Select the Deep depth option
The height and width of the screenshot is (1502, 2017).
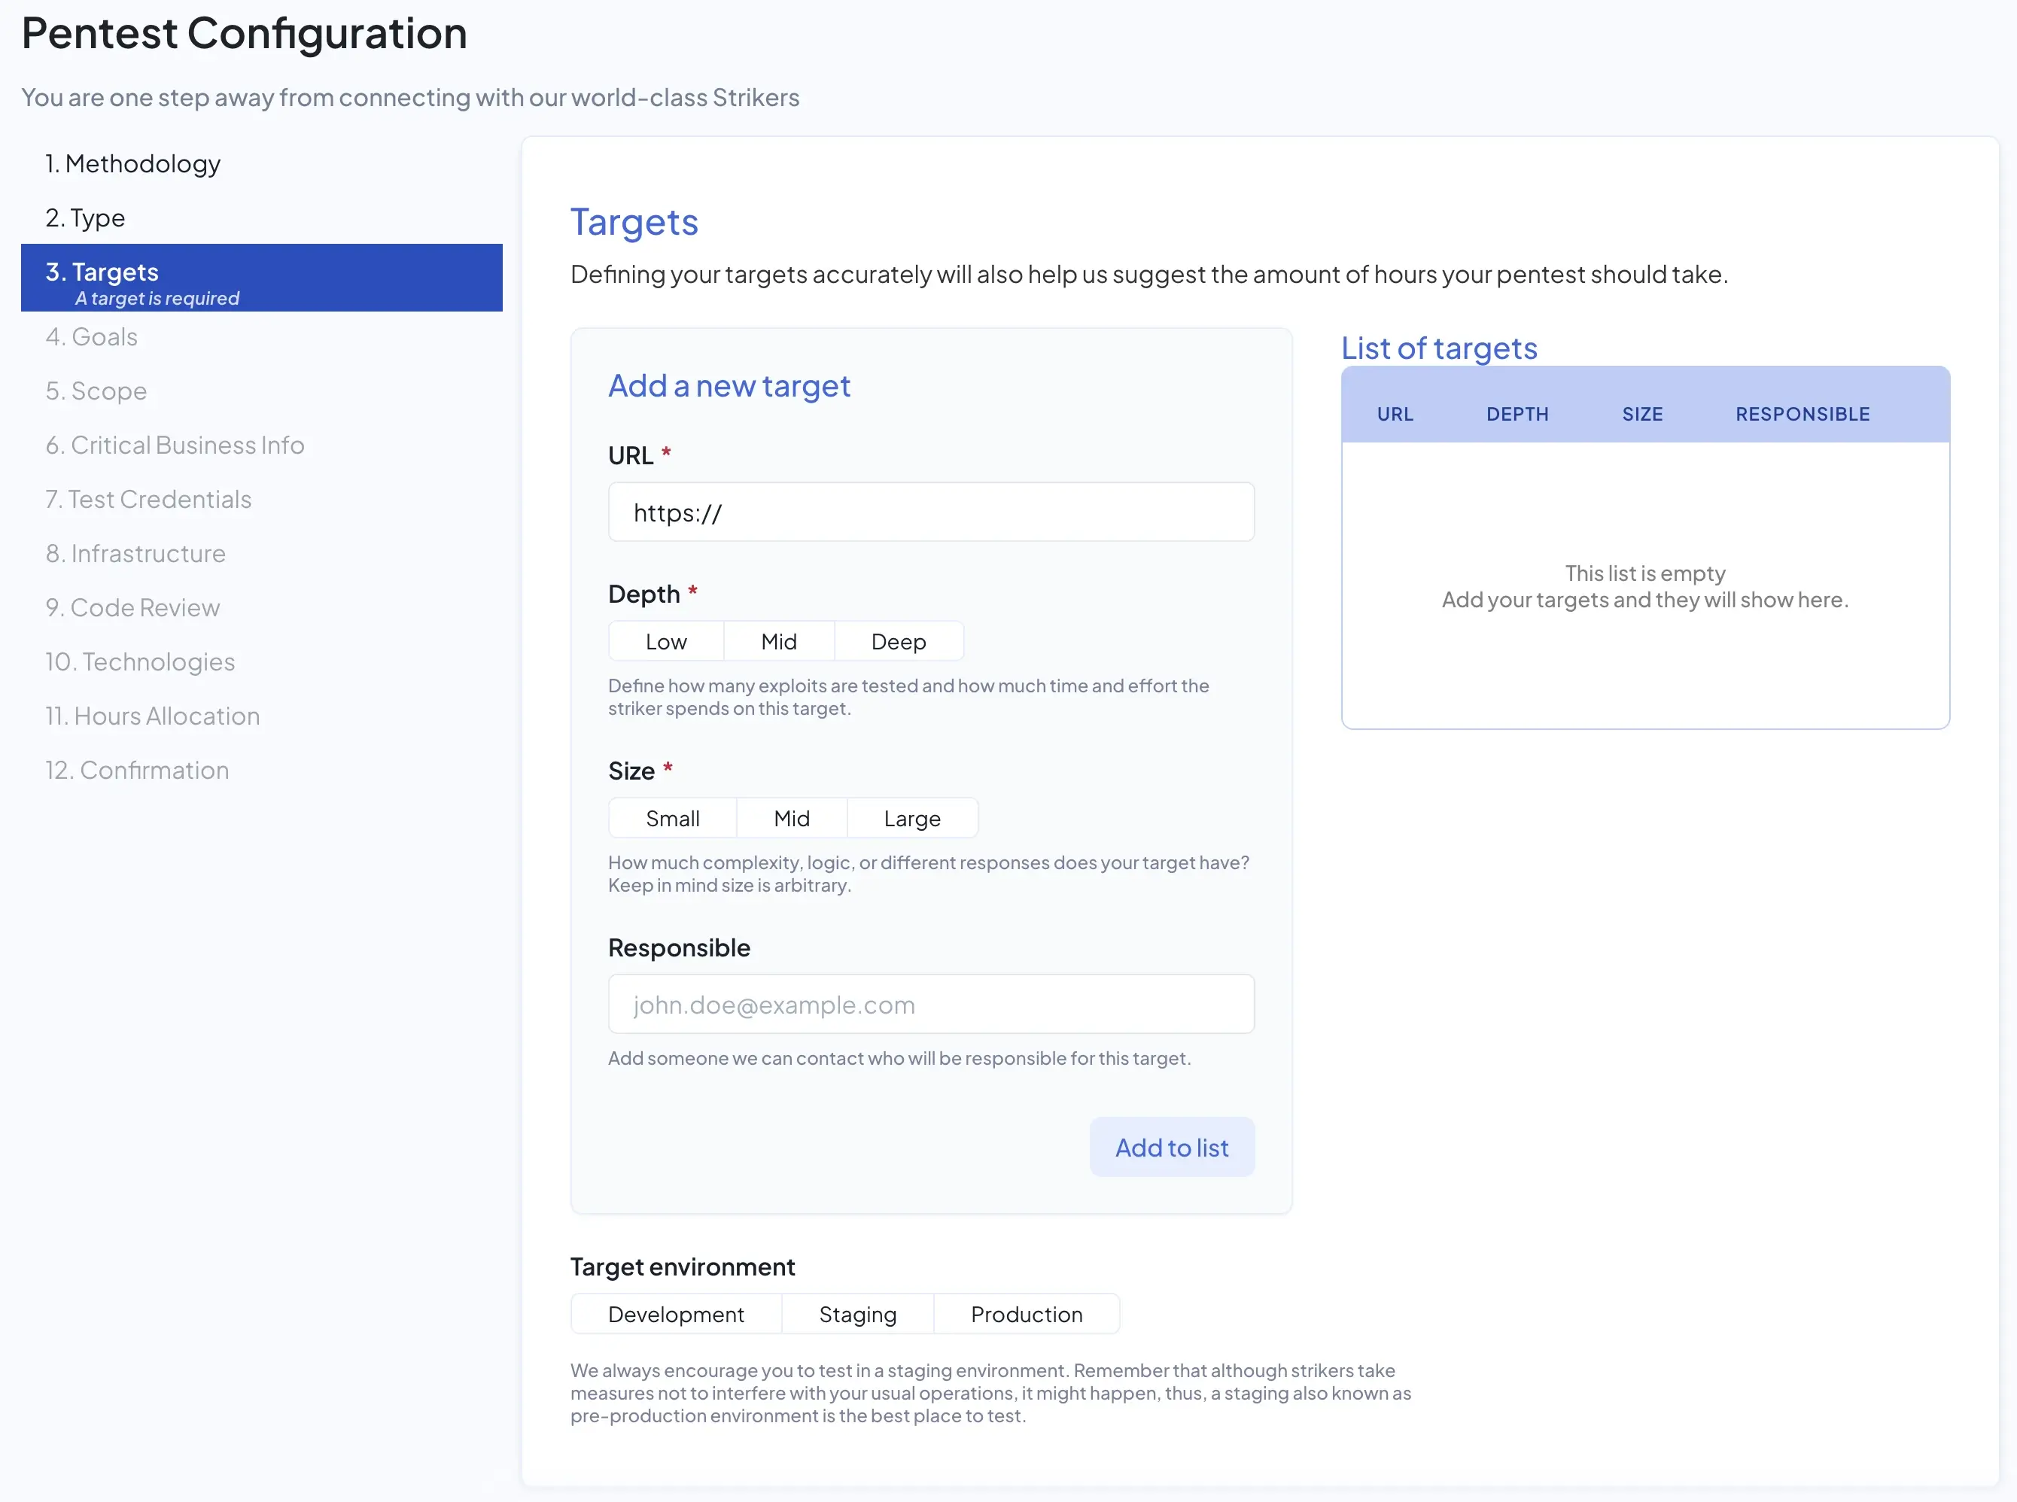(899, 641)
